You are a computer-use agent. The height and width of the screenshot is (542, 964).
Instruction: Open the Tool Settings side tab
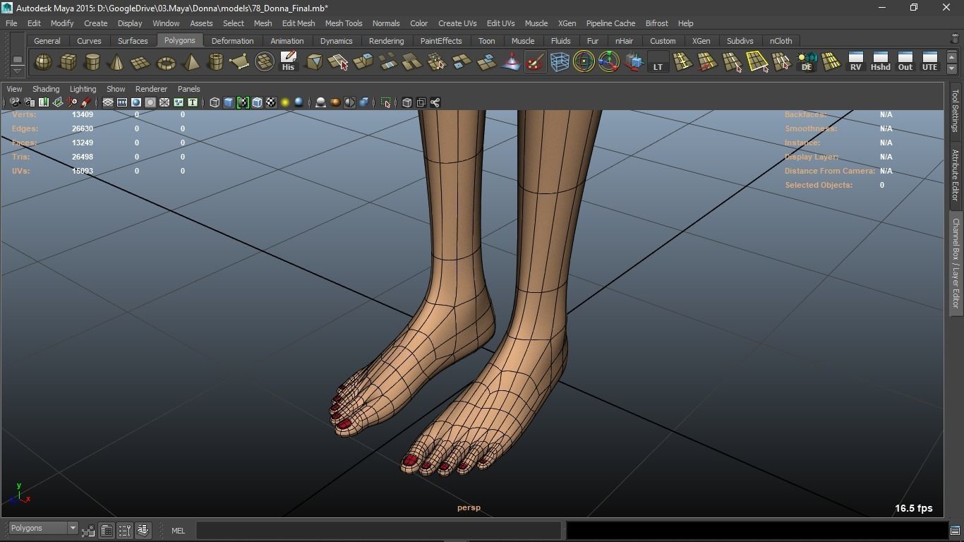click(956, 110)
